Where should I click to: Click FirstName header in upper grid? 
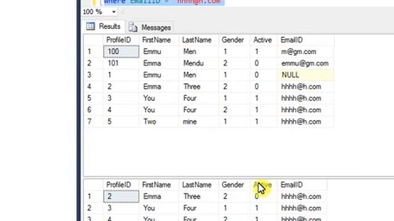pos(159,40)
